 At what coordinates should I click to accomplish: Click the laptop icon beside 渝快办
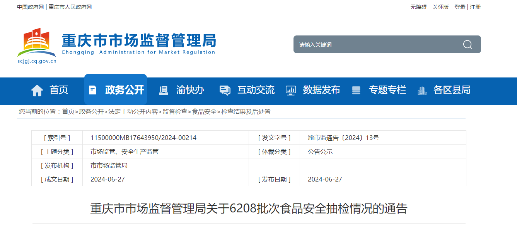164,90
